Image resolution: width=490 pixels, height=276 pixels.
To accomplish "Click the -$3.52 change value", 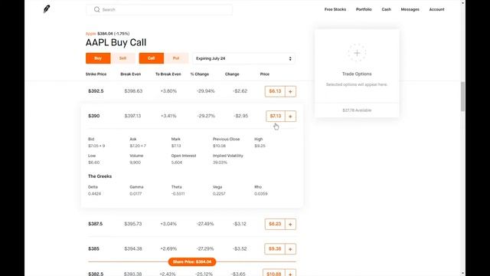I will coord(240,248).
